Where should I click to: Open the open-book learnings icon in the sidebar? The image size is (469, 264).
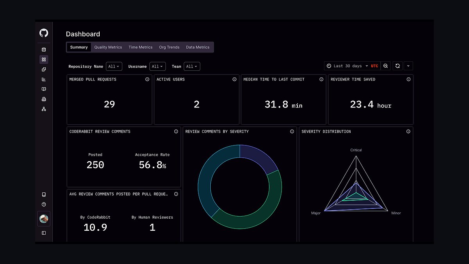(44, 89)
